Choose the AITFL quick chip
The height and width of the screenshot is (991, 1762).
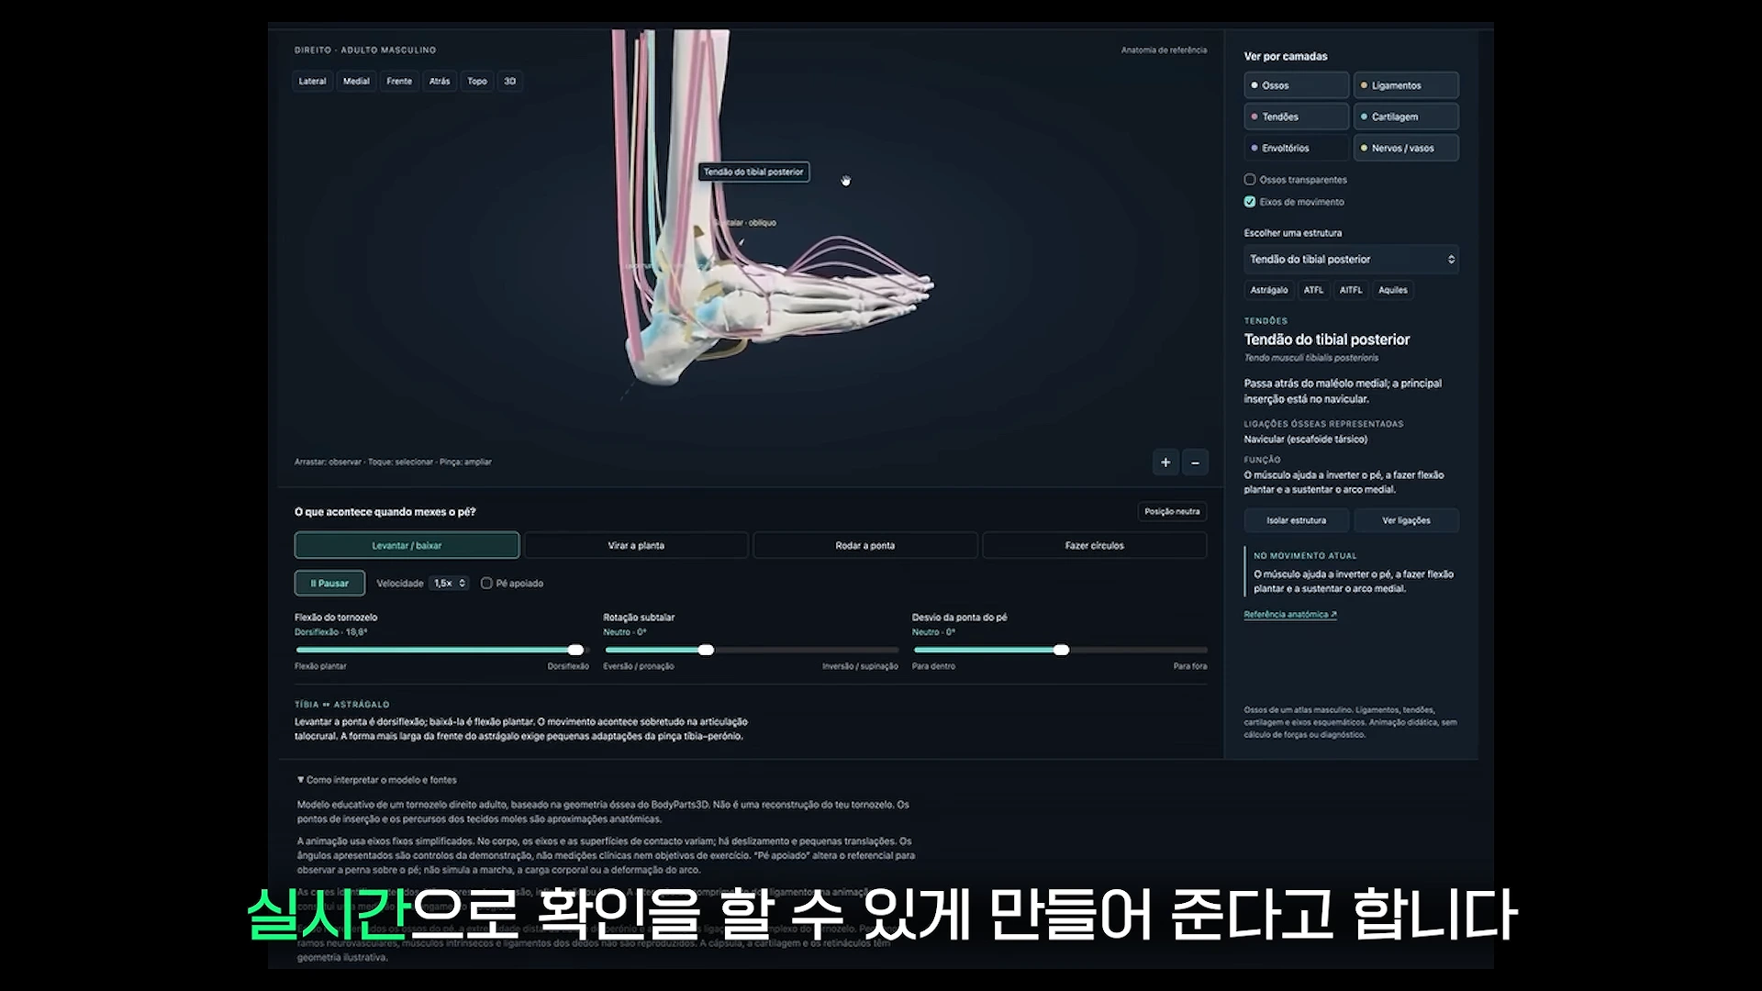[1351, 290]
